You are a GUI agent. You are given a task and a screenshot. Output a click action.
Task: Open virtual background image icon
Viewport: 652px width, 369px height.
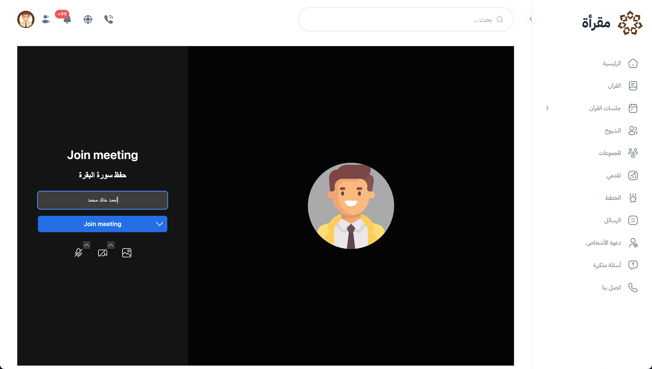click(126, 253)
